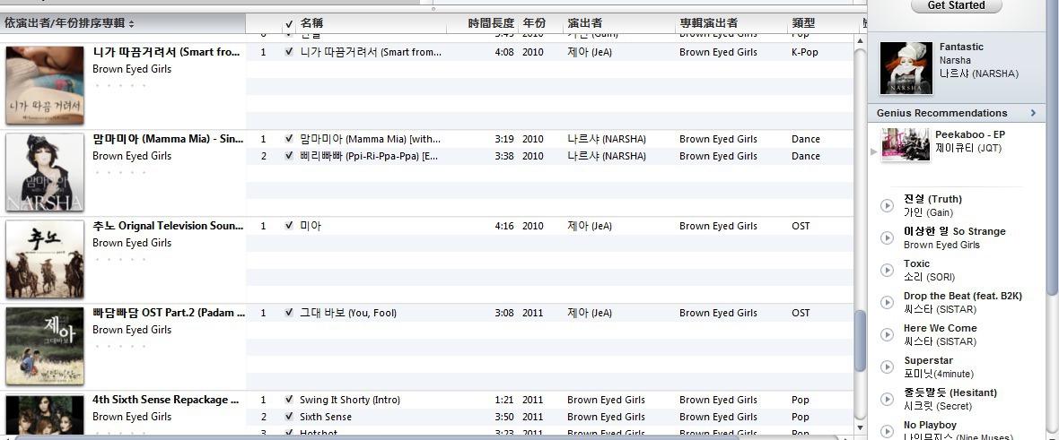The height and width of the screenshot is (440, 1059).
Task: Rate the 맘마미아 (Mamma Mia) album stars
Action: tap(120, 172)
